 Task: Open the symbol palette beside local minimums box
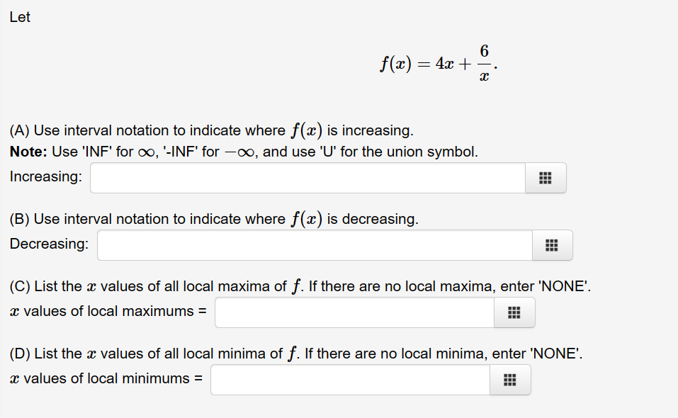coord(510,380)
